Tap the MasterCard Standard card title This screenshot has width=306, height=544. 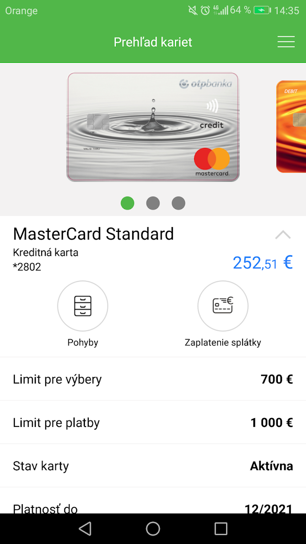point(93,234)
